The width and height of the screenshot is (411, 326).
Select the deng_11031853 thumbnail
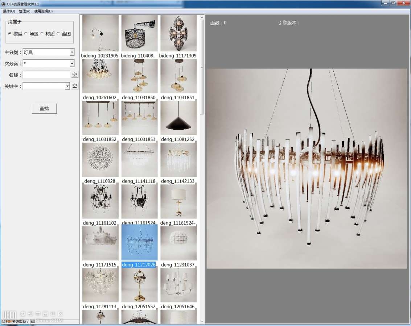(139, 118)
